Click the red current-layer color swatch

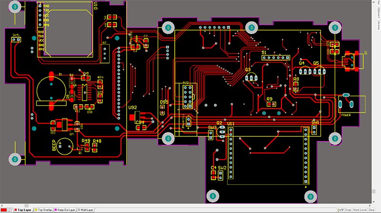tap(4, 210)
